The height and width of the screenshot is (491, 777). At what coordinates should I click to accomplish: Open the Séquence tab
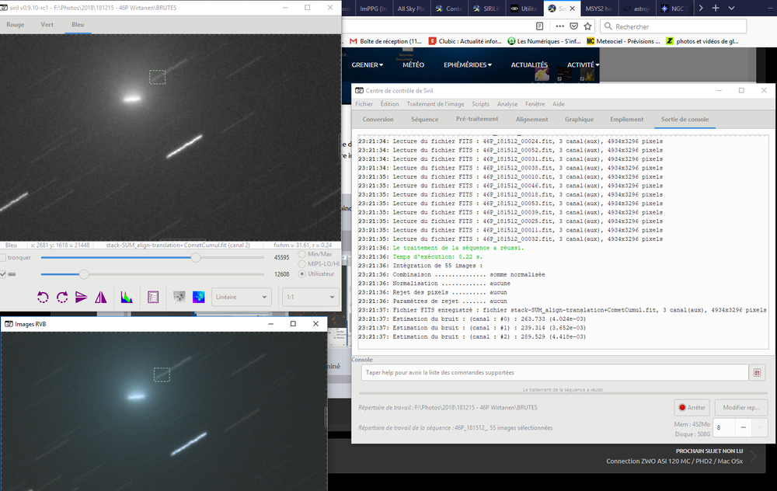(425, 120)
